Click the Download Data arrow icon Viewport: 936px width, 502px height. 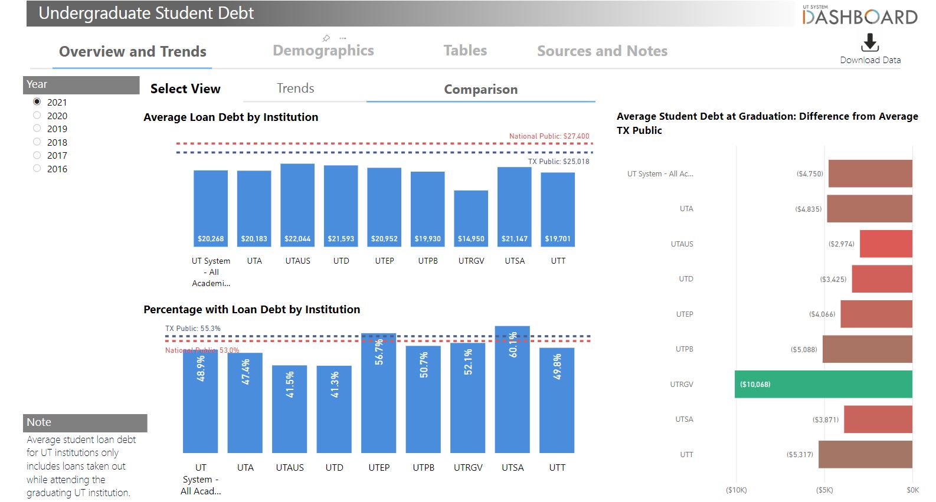pos(870,42)
